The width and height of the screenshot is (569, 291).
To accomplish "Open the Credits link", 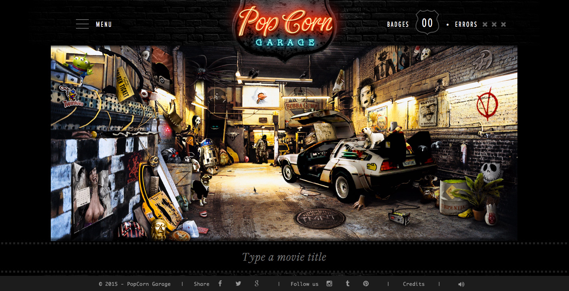I will 413,284.
